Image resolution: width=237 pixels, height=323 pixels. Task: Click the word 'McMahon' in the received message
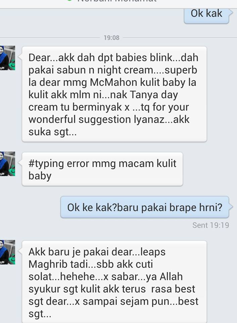(x=113, y=82)
